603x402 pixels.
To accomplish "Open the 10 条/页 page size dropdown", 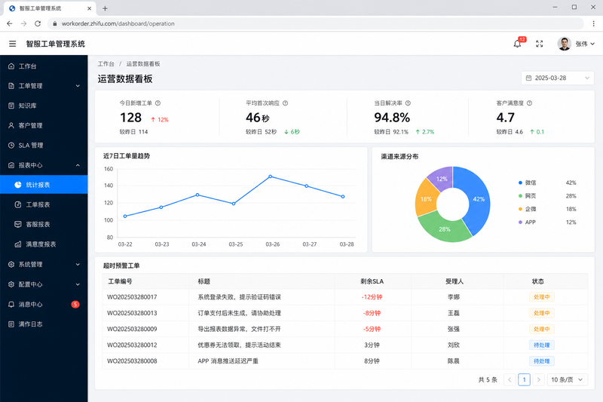I will point(568,379).
